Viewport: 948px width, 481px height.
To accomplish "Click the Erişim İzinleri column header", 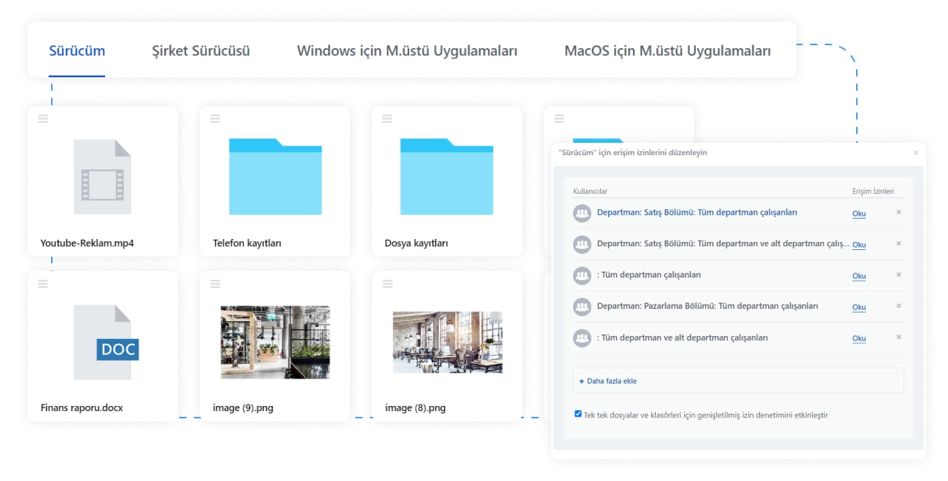I will click(873, 192).
